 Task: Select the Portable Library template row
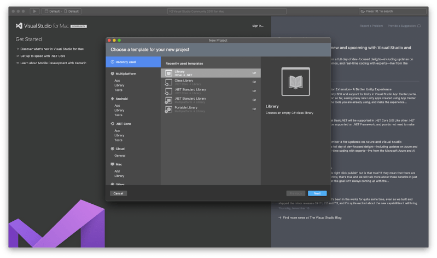[211, 109]
